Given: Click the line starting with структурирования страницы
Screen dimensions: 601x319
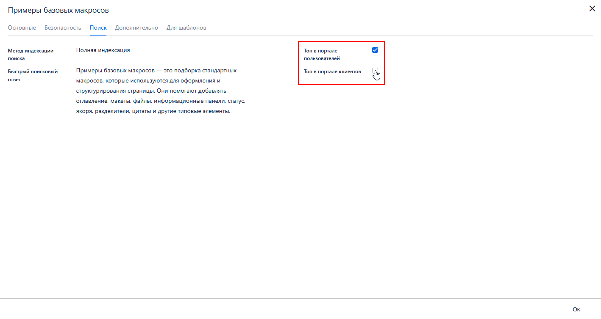Looking at the screenshot, I should click(x=151, y=91).
